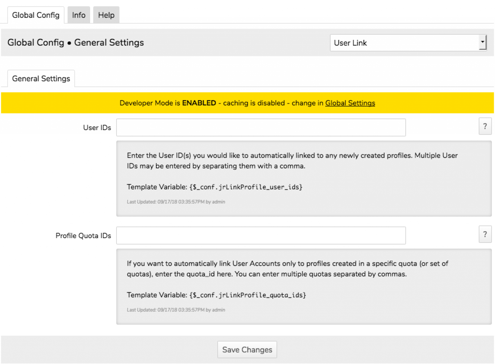Click the Last Updated timestamp under User IDs

(x=176, y=202)
